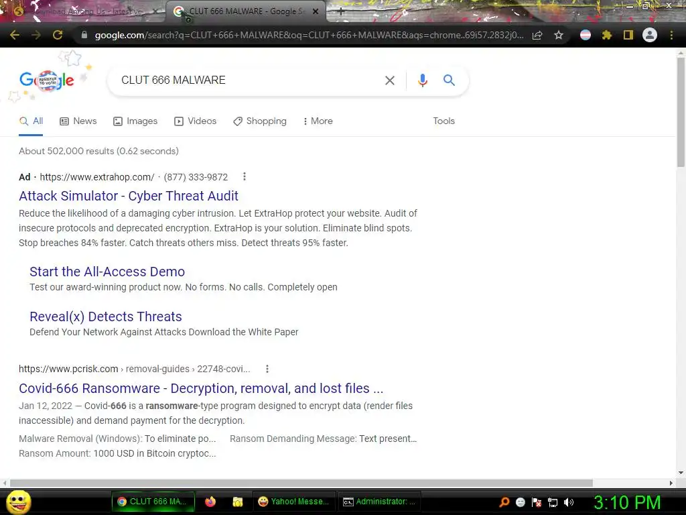Switch to Shopping results
The image size is (686, 515).
point(260,121)
